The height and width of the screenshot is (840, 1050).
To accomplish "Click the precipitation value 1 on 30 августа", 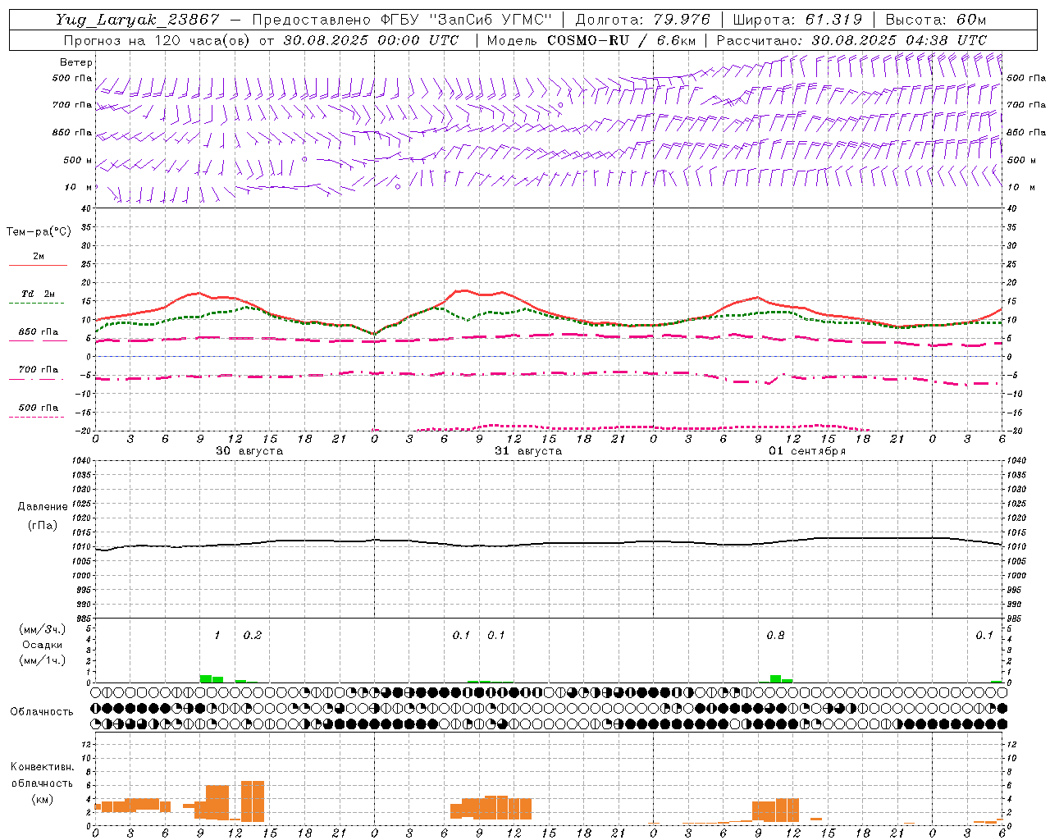I will tap(217, 636).
